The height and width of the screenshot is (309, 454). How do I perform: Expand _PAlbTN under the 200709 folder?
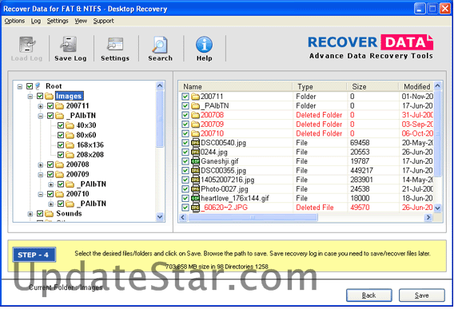(x=51, y=184)
